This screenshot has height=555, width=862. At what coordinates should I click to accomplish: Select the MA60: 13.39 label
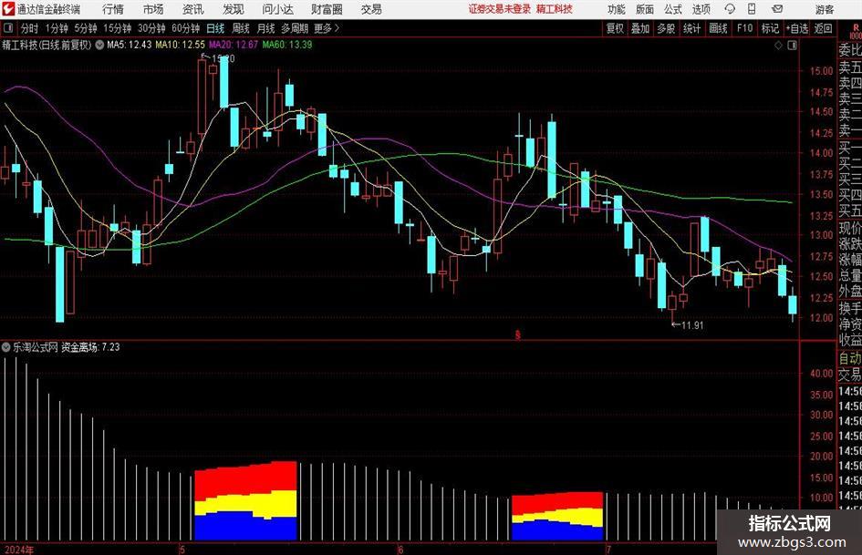coord(287,45)
